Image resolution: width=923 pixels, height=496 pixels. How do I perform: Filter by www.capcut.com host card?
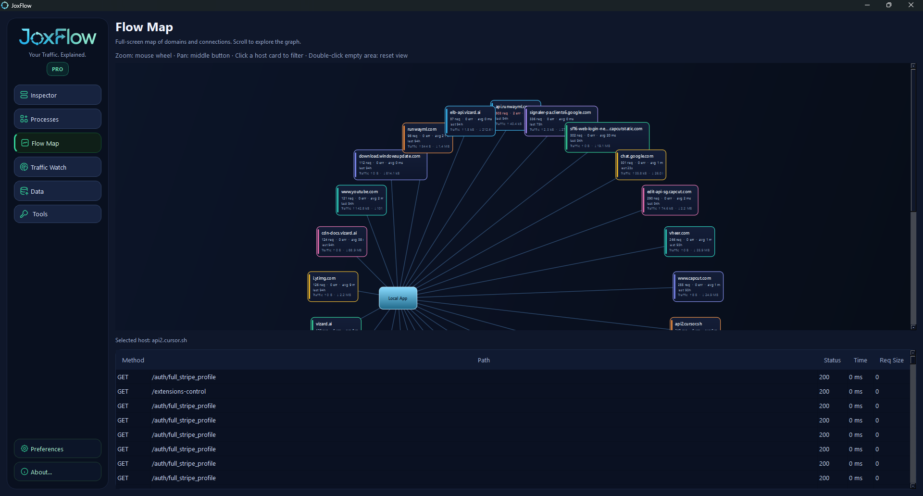pyautogui.click(x=698, y=287)
